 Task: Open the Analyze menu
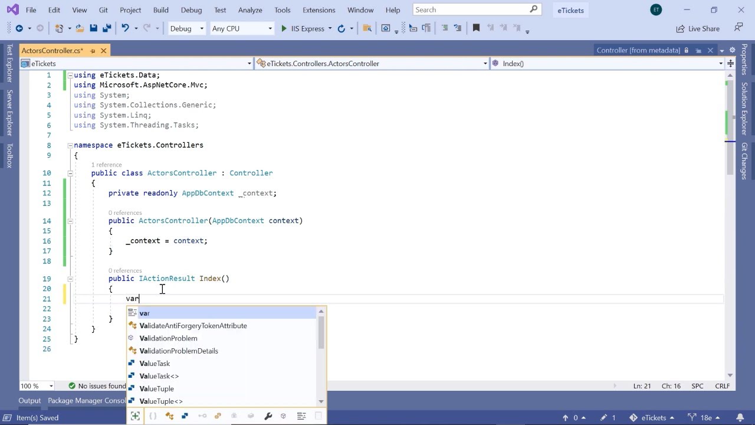[250, 10]
